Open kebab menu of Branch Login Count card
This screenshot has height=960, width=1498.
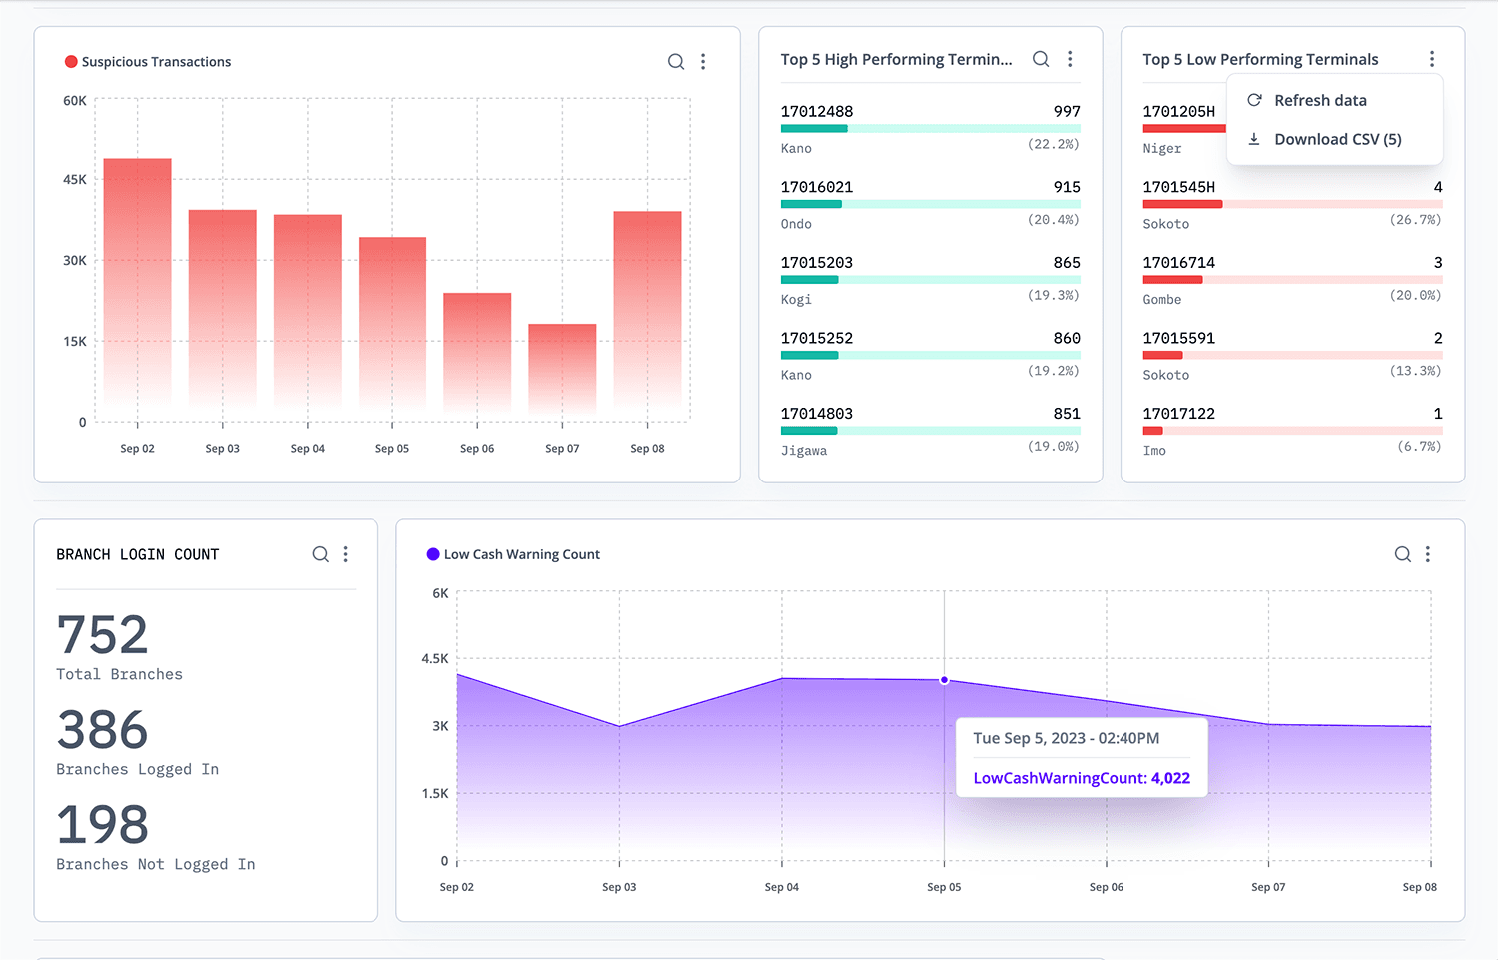click(346, 554)
